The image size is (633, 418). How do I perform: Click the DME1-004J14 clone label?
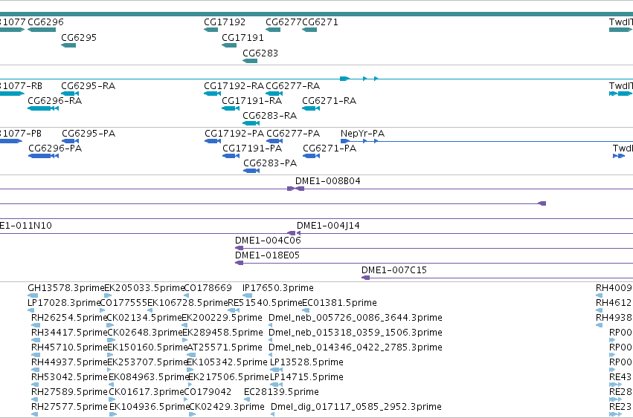click(328, 226)
